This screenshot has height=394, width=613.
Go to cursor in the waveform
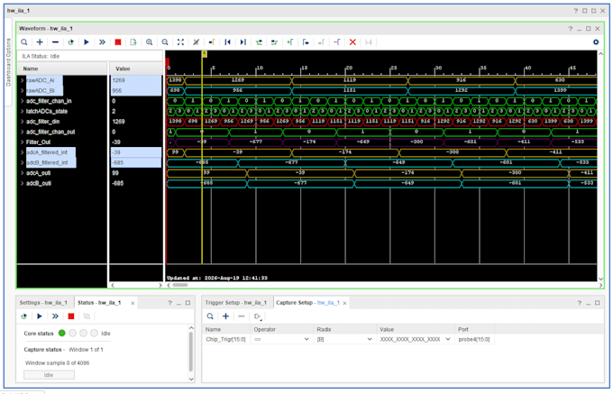point(212,42)
